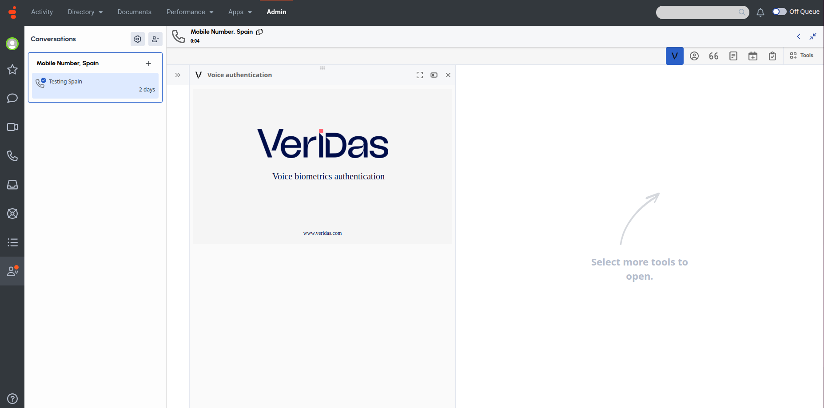Click the Genesys logo icon
This screenshot has height=408, width=824.
[x=12, y=12]
